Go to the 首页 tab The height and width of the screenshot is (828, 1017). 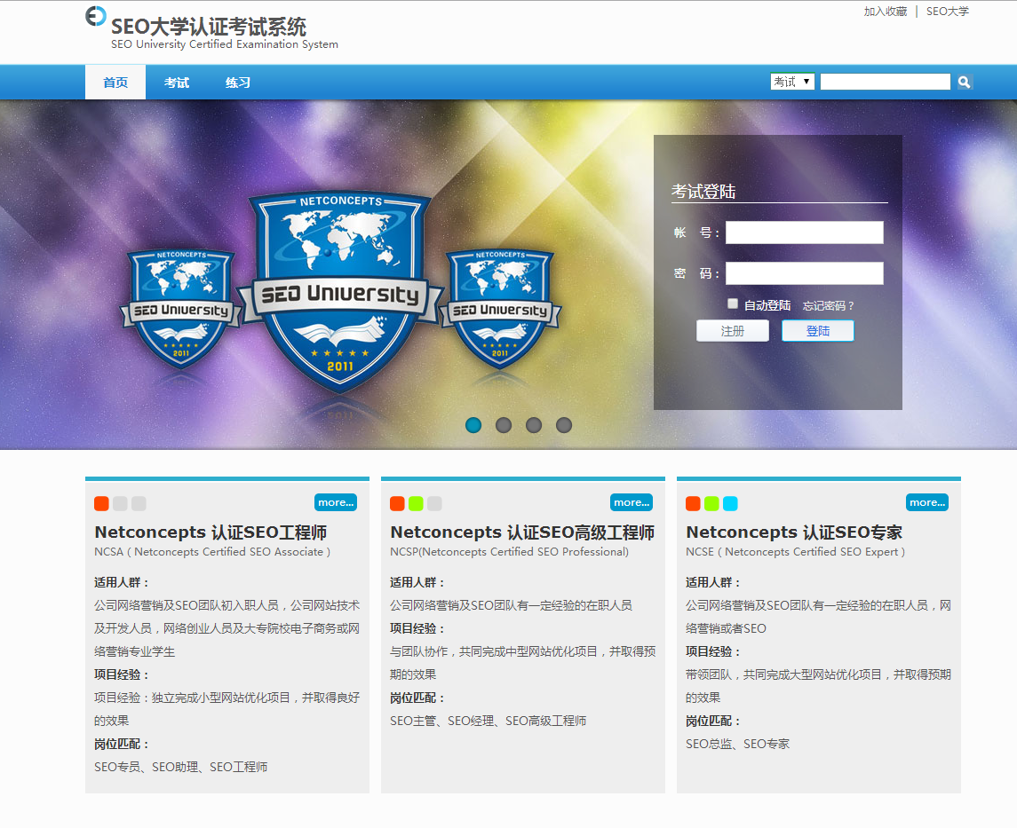click(115, 83)
